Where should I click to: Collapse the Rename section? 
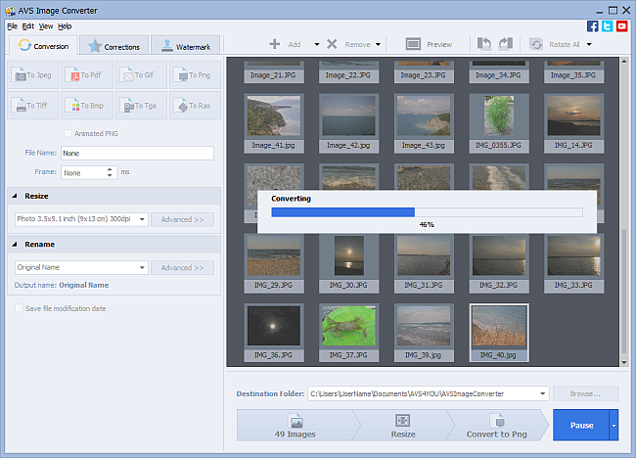[15, 245]
